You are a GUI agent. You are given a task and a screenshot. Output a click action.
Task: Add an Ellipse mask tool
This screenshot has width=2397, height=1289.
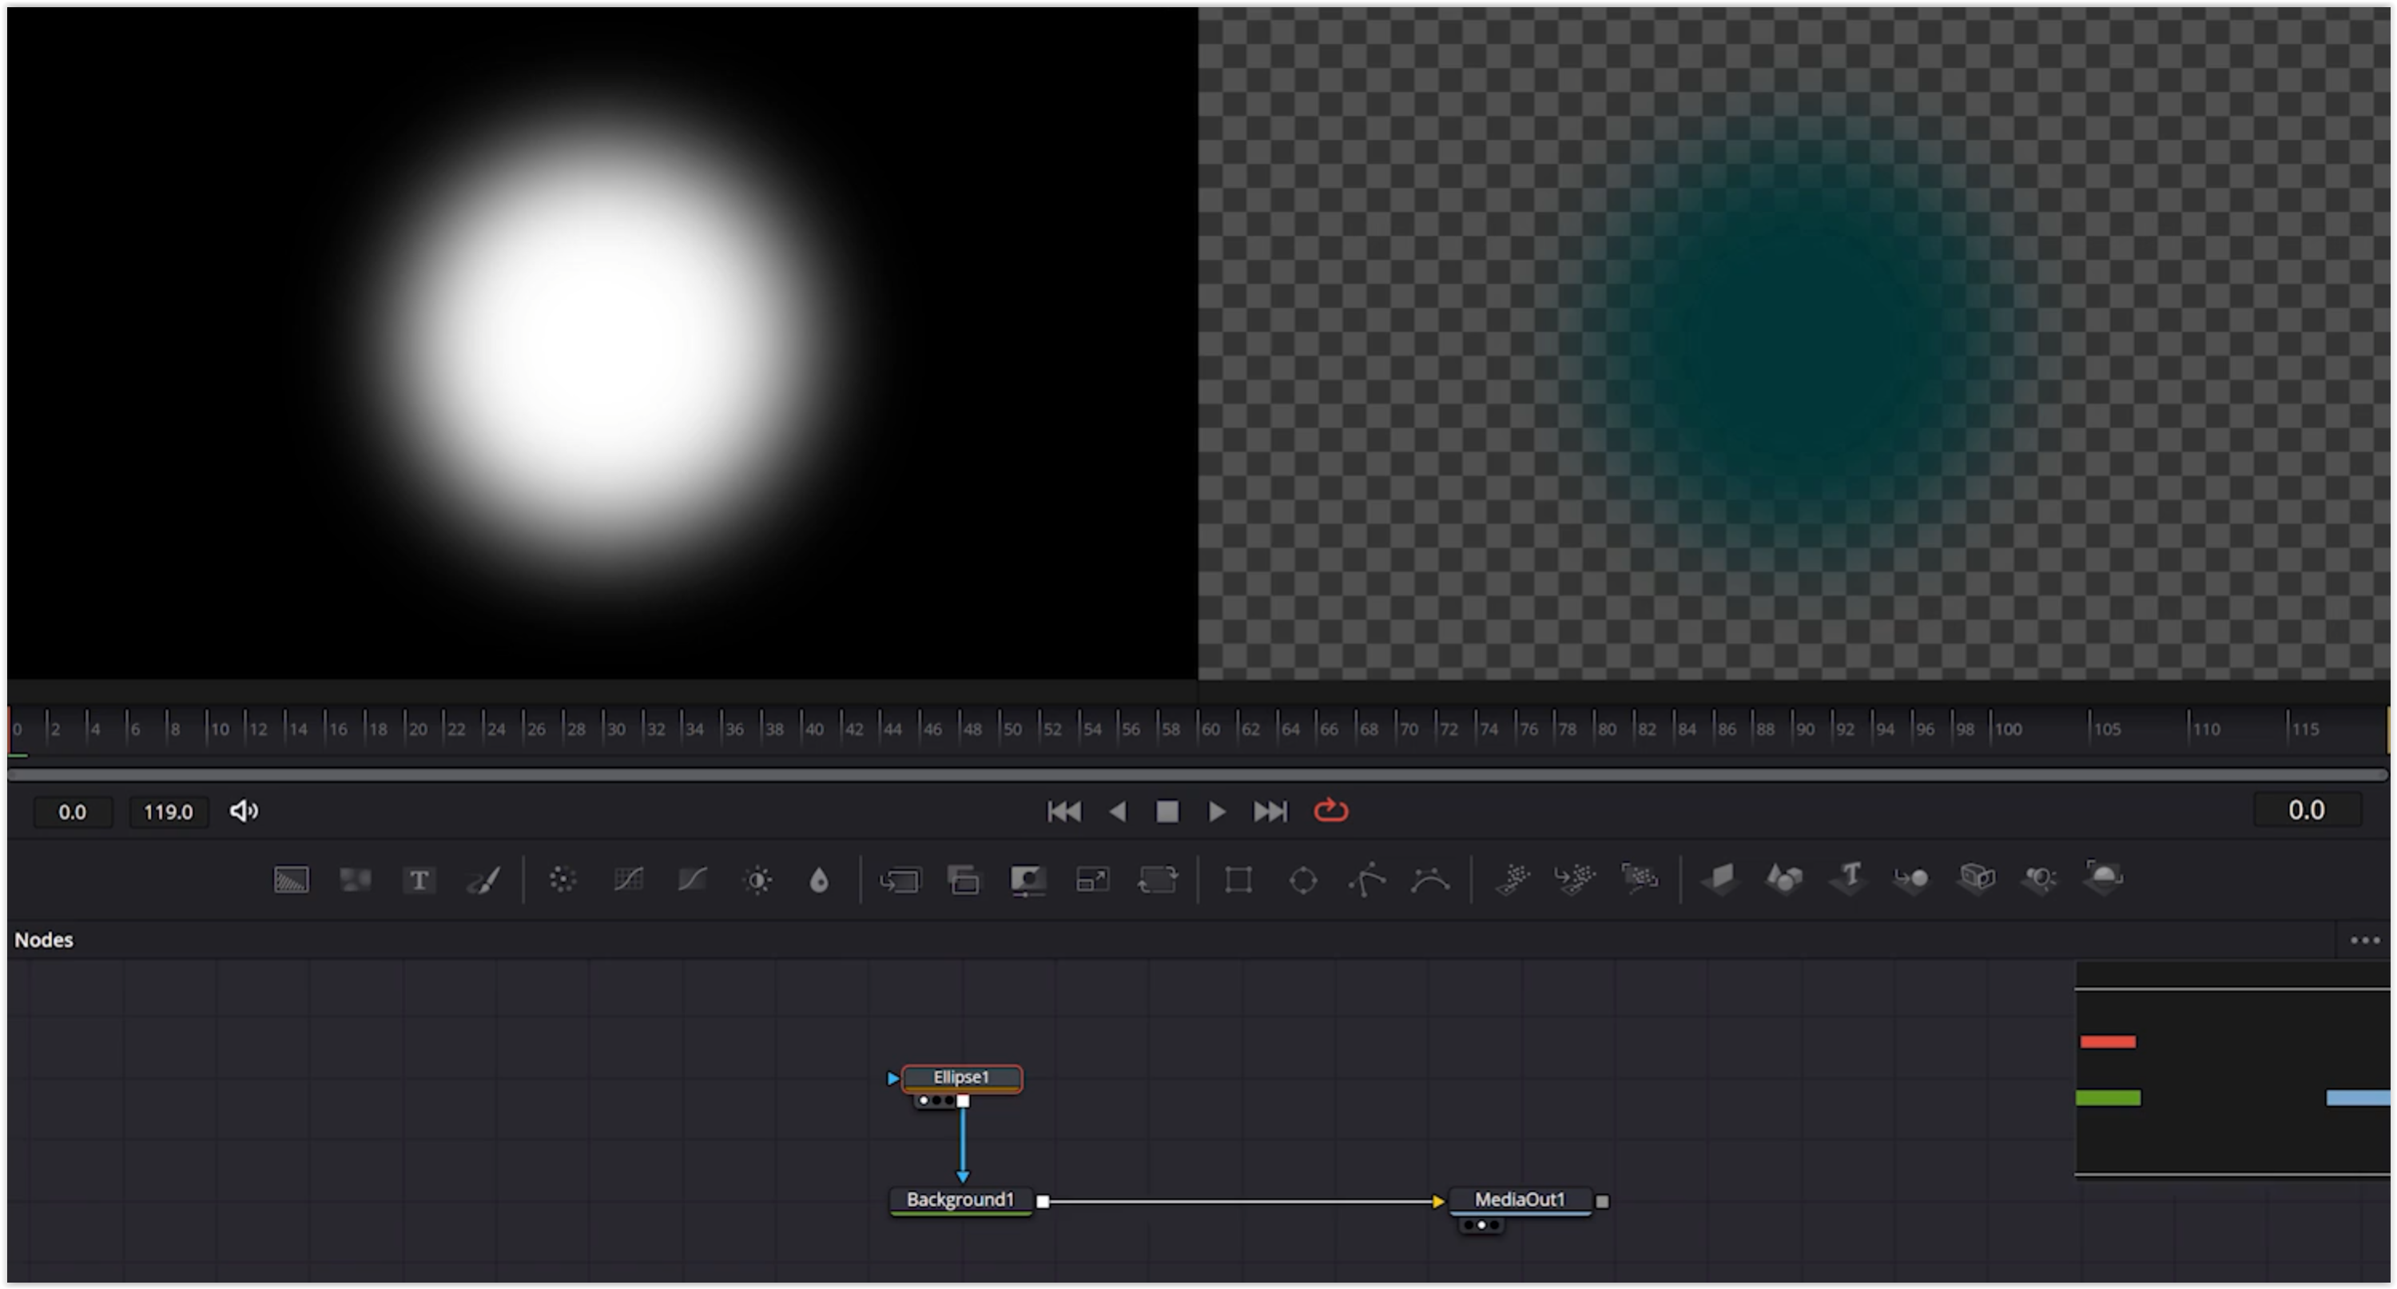(x=1302, y=880)
